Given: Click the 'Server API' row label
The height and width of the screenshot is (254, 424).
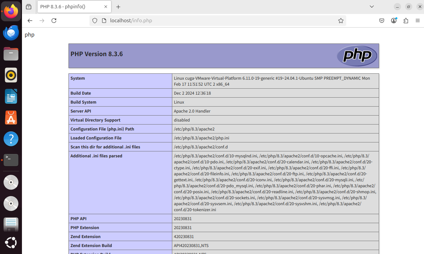Looking at the screenshot, I should 80,111.
